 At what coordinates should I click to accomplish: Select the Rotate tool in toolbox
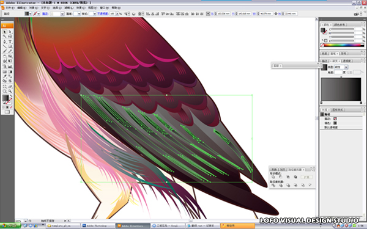click(x=4, y=56)
